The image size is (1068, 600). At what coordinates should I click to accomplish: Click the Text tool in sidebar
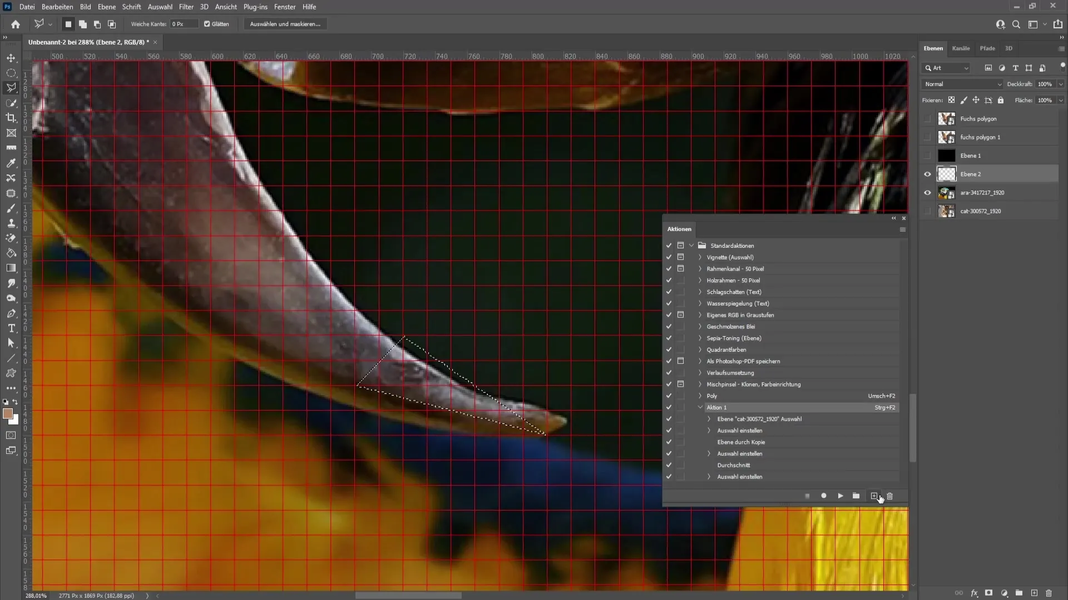(x=11, y=329)
